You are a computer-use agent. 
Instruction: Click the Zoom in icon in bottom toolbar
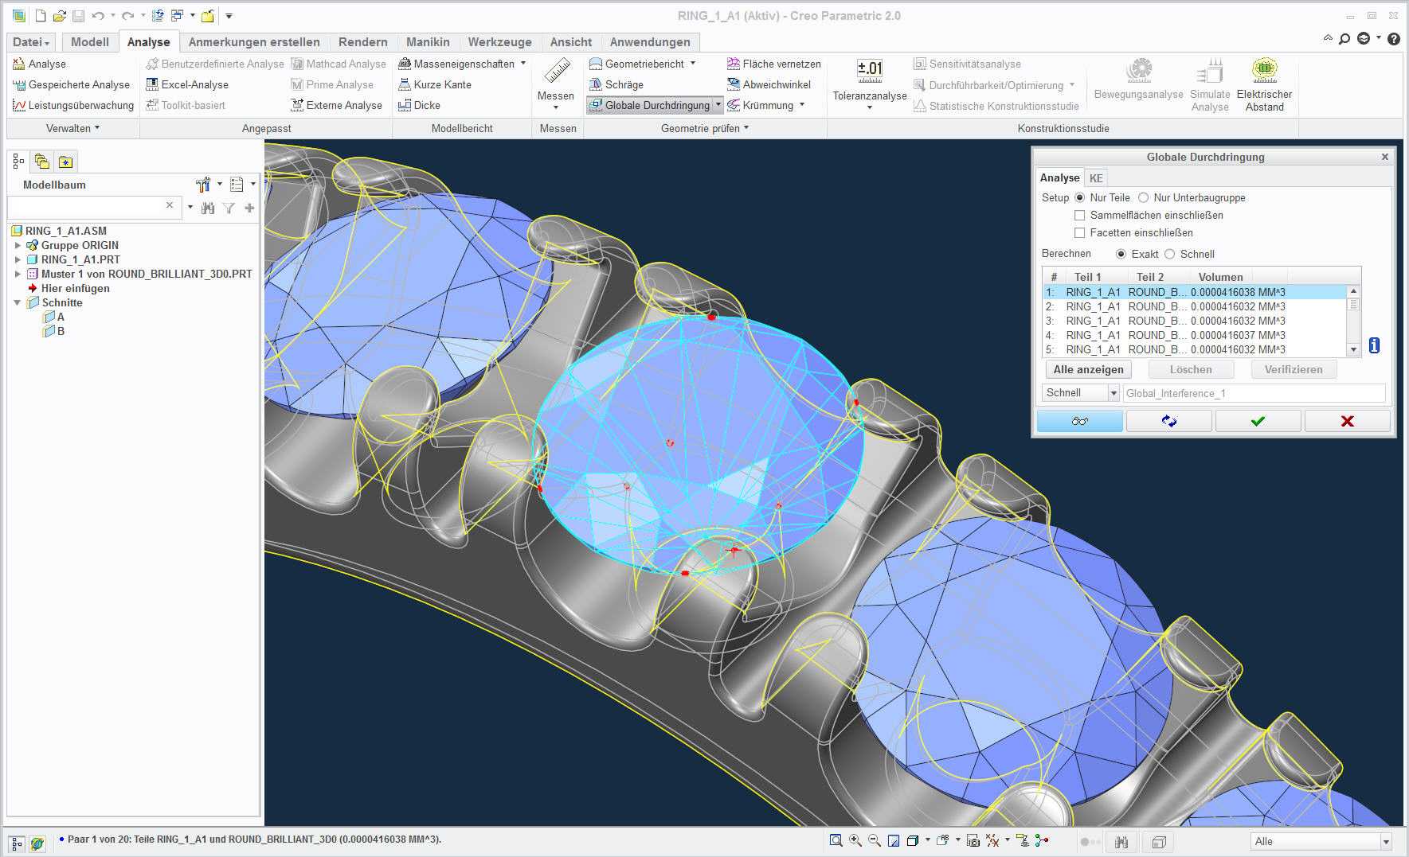(855, 840)
